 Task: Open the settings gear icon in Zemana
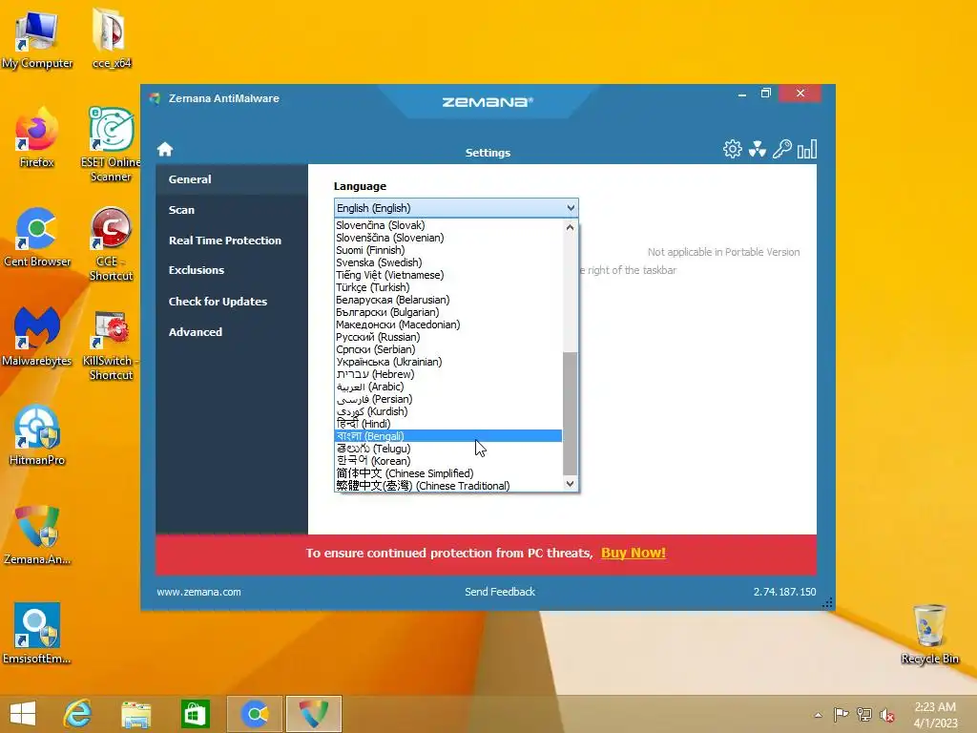point(732,149)
